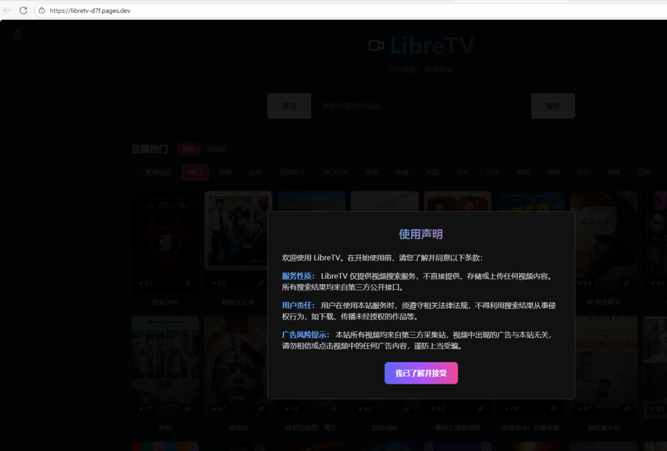The image size is (667, 451).
Task: Select the 电影 category toggle
Action: point(188,148)
